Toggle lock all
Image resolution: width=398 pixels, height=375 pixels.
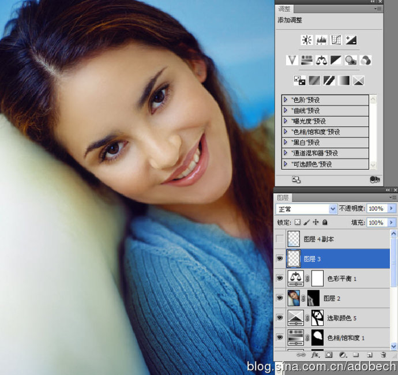325,223
